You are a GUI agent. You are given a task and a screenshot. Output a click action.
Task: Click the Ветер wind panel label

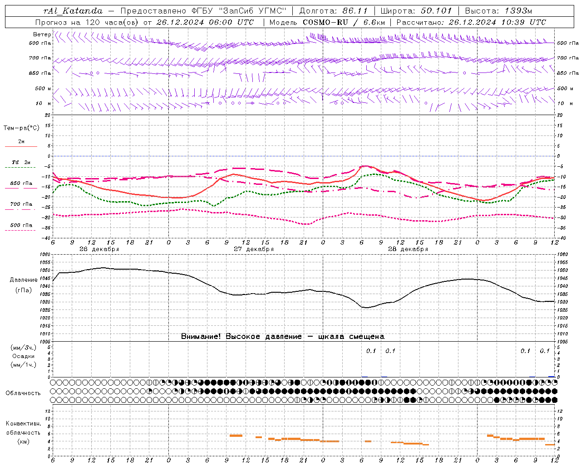click(42, 34)
